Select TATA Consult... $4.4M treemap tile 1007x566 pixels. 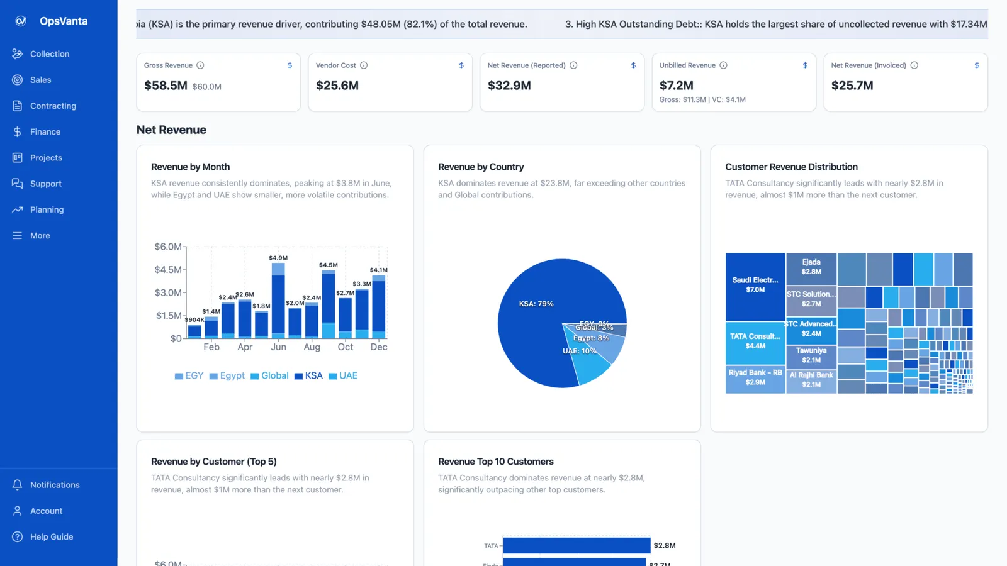755,343
